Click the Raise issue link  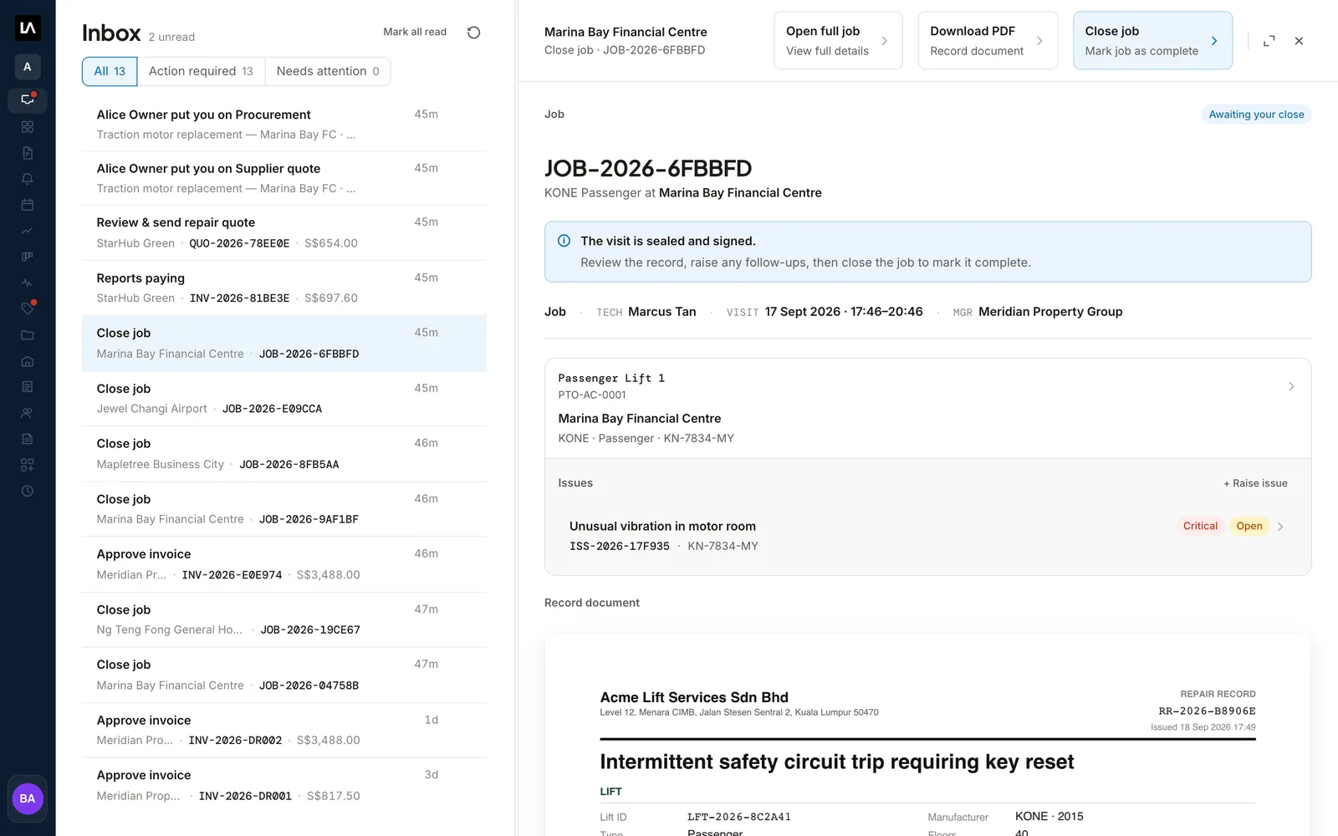pos(1255,483)
